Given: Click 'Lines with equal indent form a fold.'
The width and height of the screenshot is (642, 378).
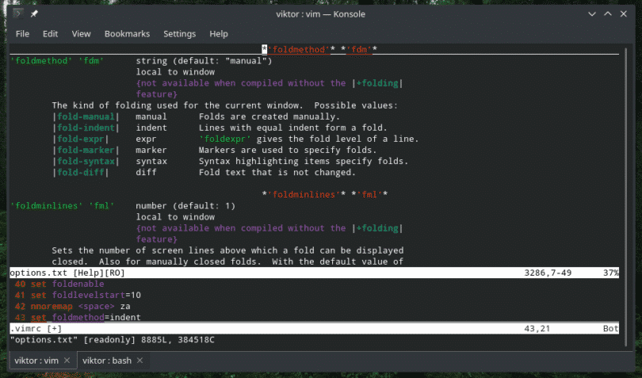Looking at the screenshot, I should (x=292, y=128).
